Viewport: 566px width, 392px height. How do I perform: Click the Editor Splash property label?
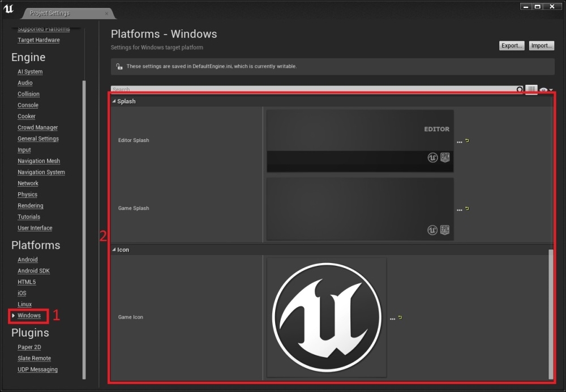(x=134, y=140)
